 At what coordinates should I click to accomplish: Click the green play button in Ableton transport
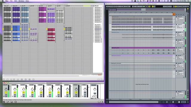click(x=144, y=7)
